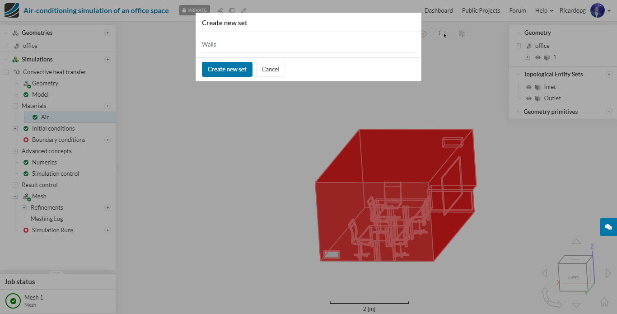Rotate view left with the arrow

(x=544, y=273)
